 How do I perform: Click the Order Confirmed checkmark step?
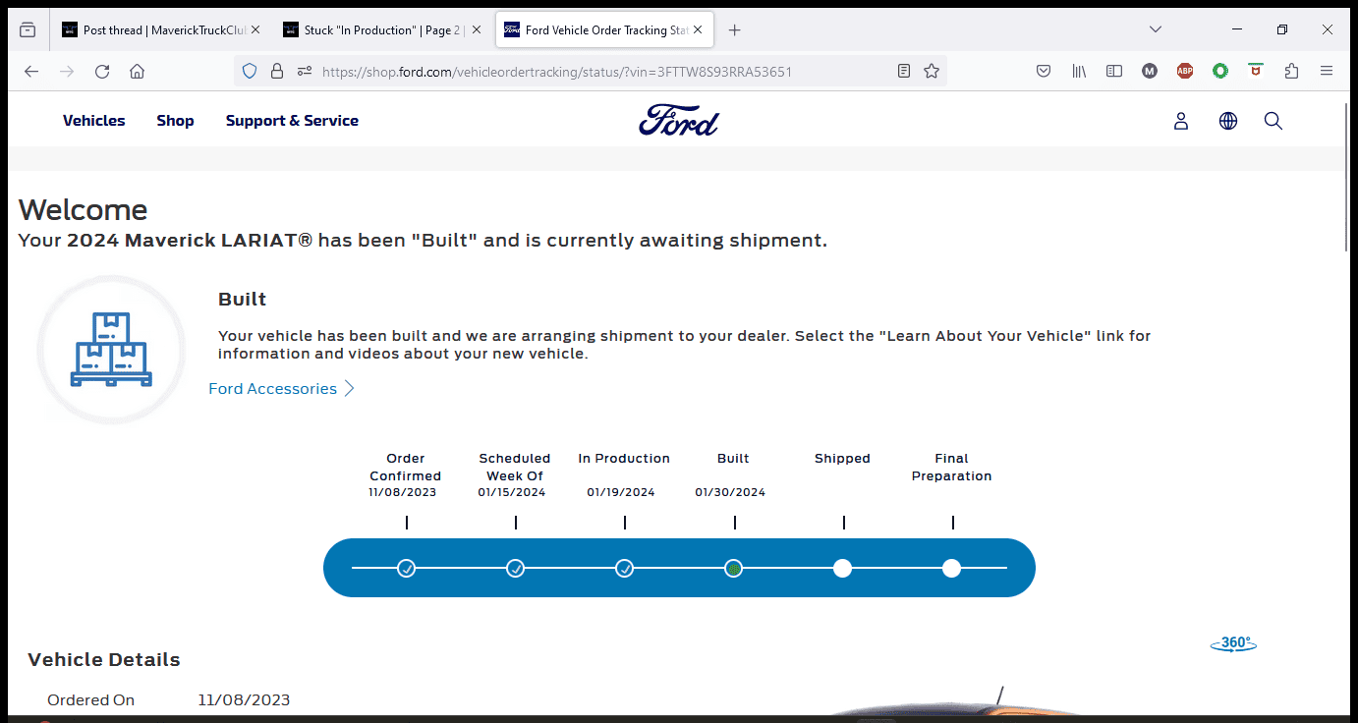point(407,568)
